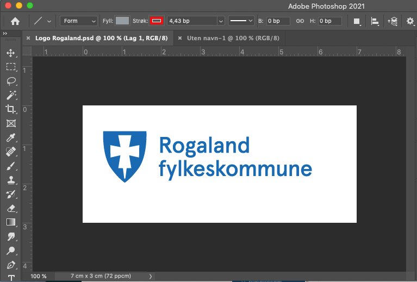Select the Magic Wand tool
The height and width of the screenshot is (282, 417).
point(11,95)
